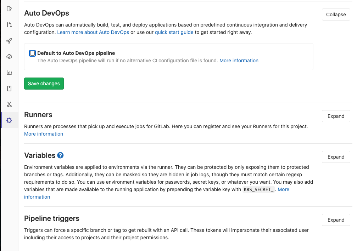
Task: Open Snippets scissors icon in sidebar
Action: tap(9, 104)
